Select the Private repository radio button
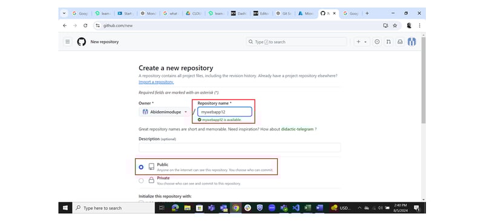484x221 pixels. (x=141, y=181)
